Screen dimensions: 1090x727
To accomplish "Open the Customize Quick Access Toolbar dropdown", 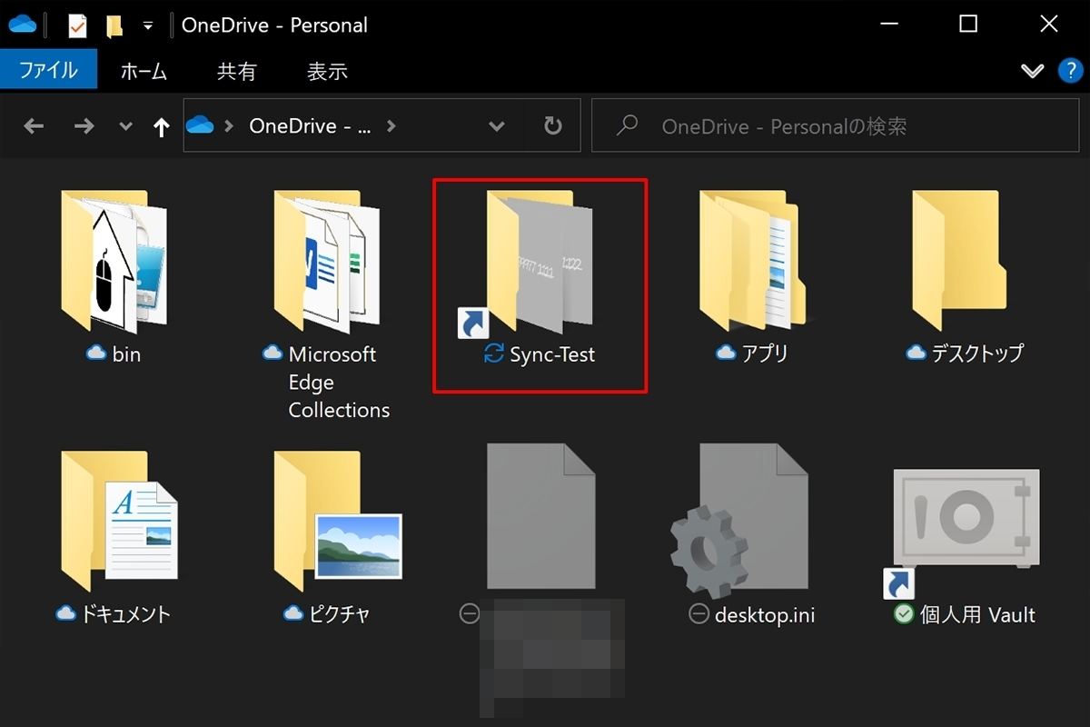I will (147, 26).
